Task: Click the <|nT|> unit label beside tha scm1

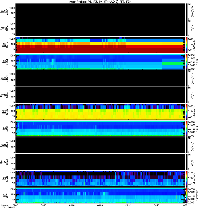Action: 197,62
